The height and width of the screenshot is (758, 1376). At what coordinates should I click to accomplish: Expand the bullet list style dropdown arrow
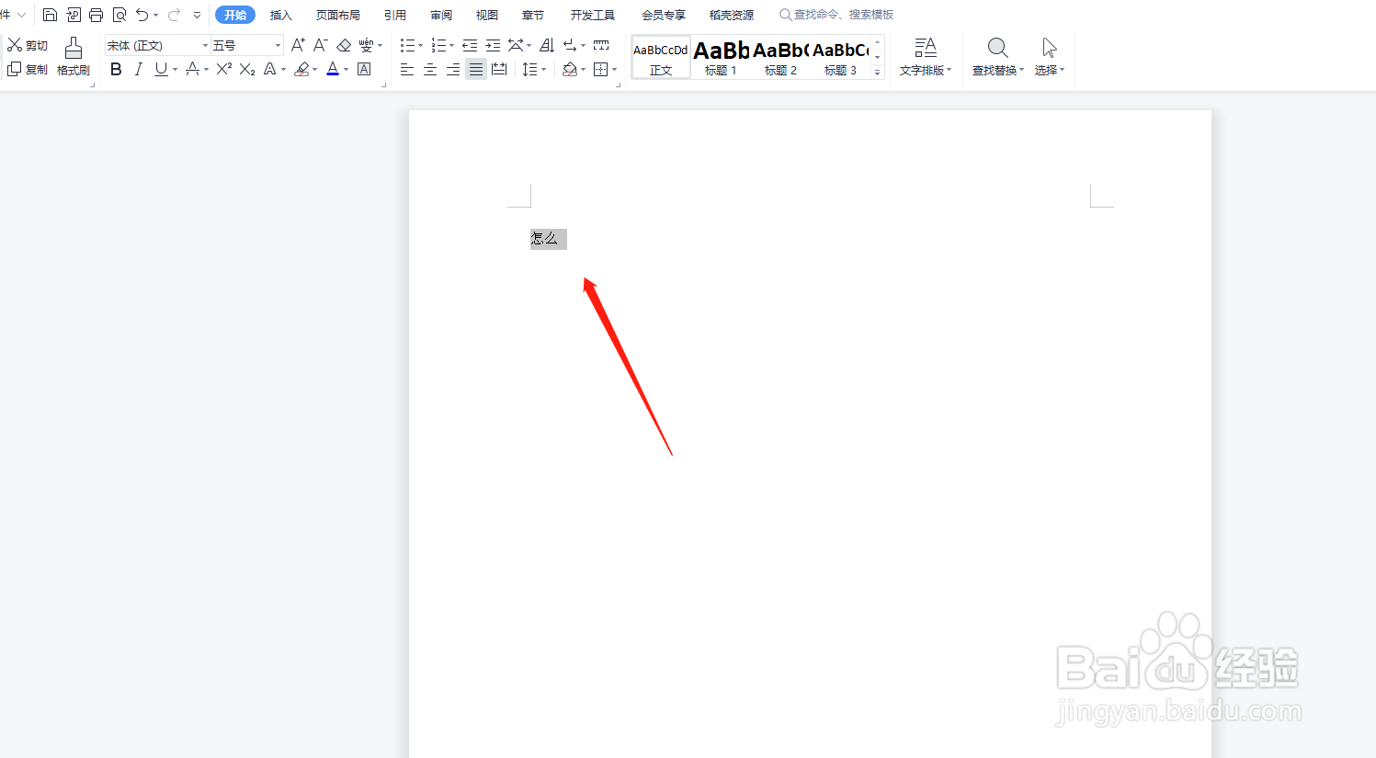point(421,45)
